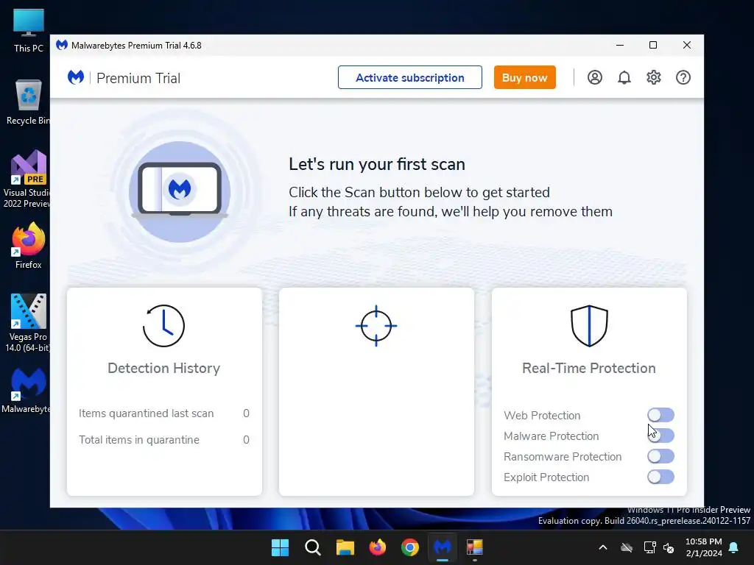Screen dimensions: 754x565
Task: Click the 'Malware Protection' label
Action: [551, 436]
